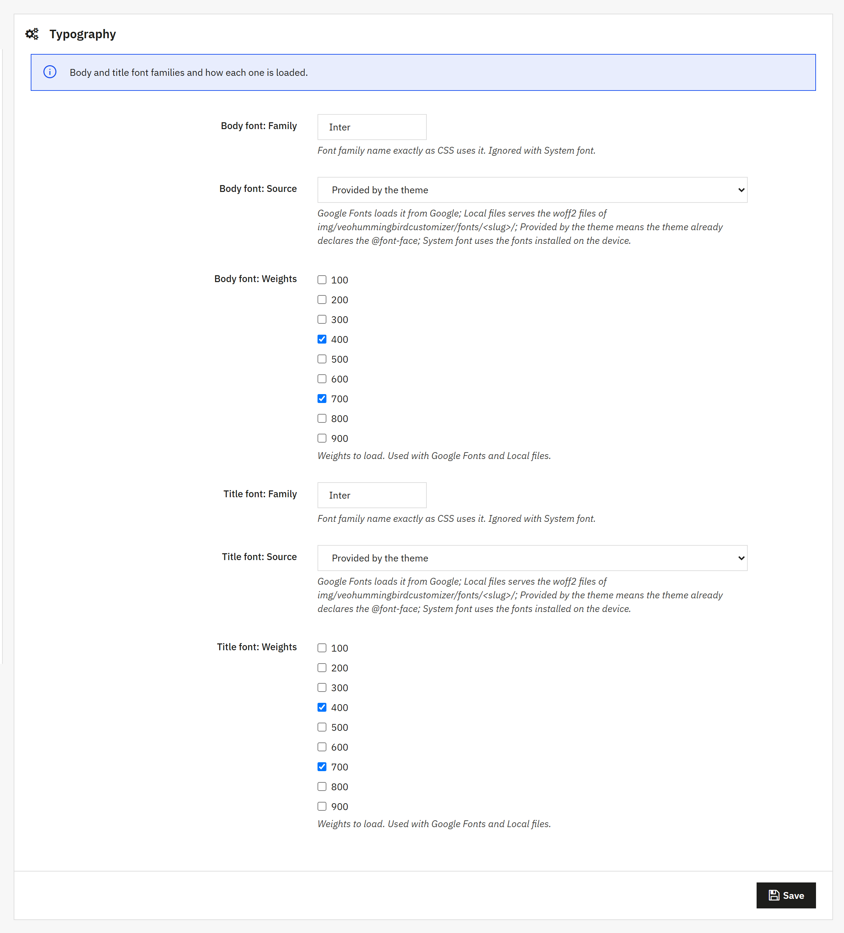Image resolution: width=844 pixels, height=933 pixels.
Task: Focus the Title font: Family input field
Action: click(x=371, y=495)
